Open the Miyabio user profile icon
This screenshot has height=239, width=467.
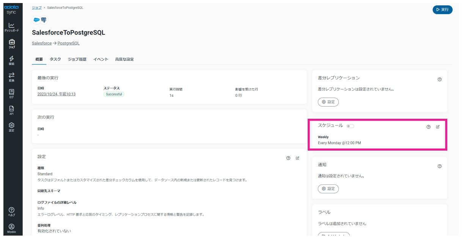tap(11, 228)
